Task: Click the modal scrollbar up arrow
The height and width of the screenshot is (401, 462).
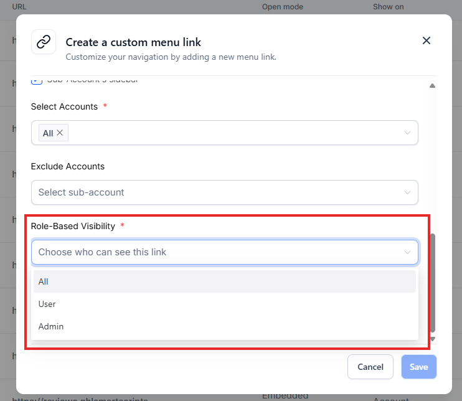Action: (433, 86)
